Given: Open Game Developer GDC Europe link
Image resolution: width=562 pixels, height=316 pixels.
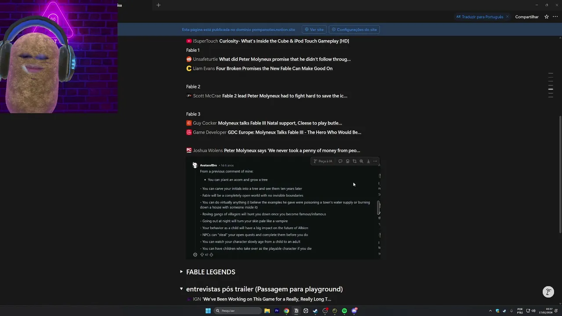Looking at the screenshot, I should coord(274,132).
